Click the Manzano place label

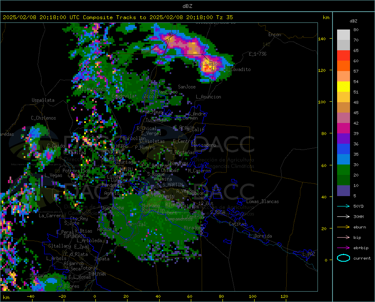point(38,275)
